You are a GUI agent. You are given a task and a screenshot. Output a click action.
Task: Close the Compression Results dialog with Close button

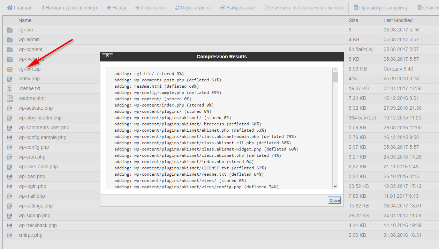[334, 200]
